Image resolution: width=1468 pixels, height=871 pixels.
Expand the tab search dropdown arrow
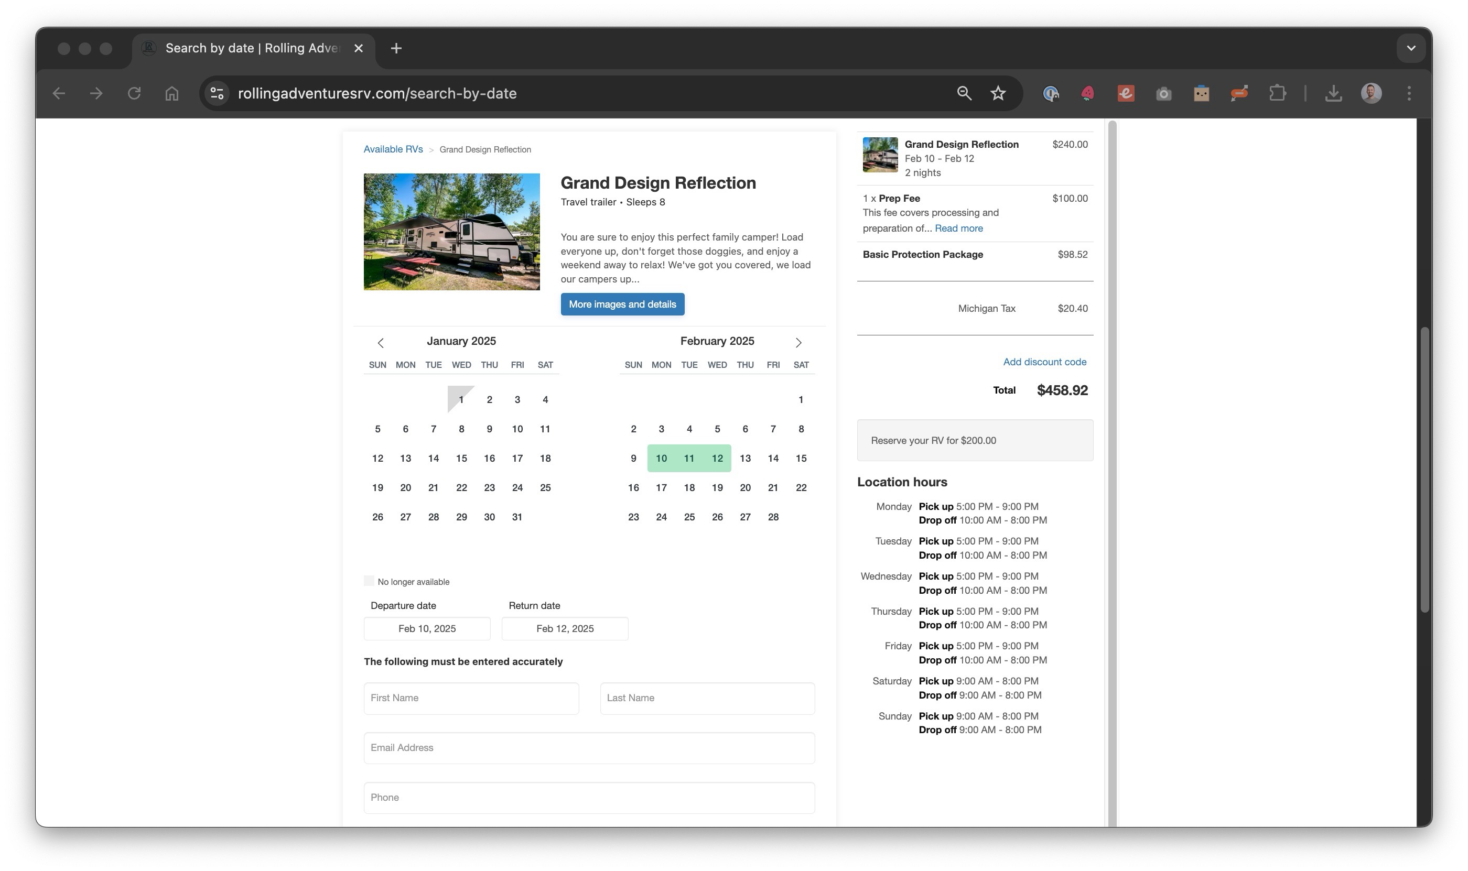(1410, 48)
